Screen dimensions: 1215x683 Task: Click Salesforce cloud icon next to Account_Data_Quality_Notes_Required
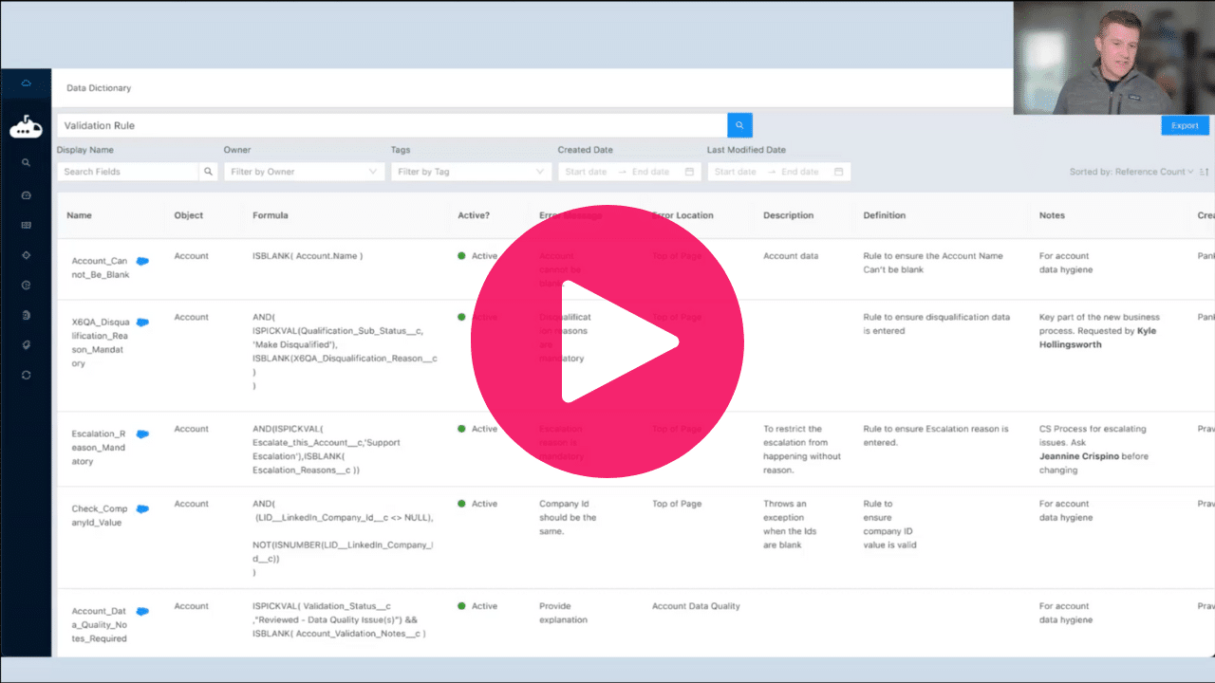click(142, 611)
